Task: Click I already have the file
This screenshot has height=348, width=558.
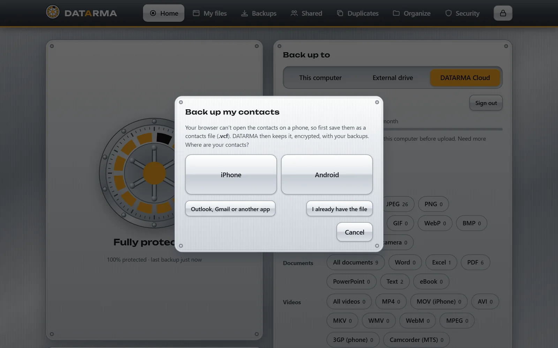Action: [339, 209]
